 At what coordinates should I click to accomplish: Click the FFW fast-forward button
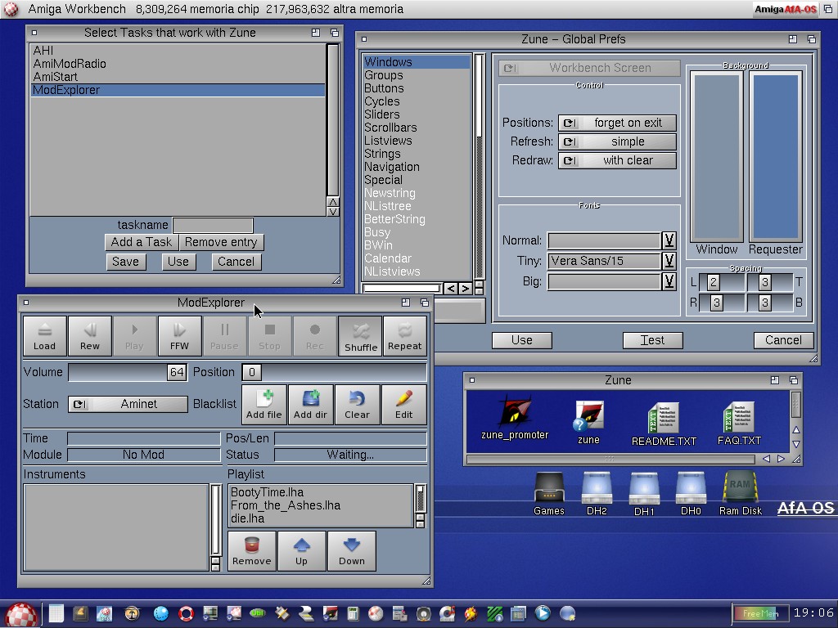[179, 336]
